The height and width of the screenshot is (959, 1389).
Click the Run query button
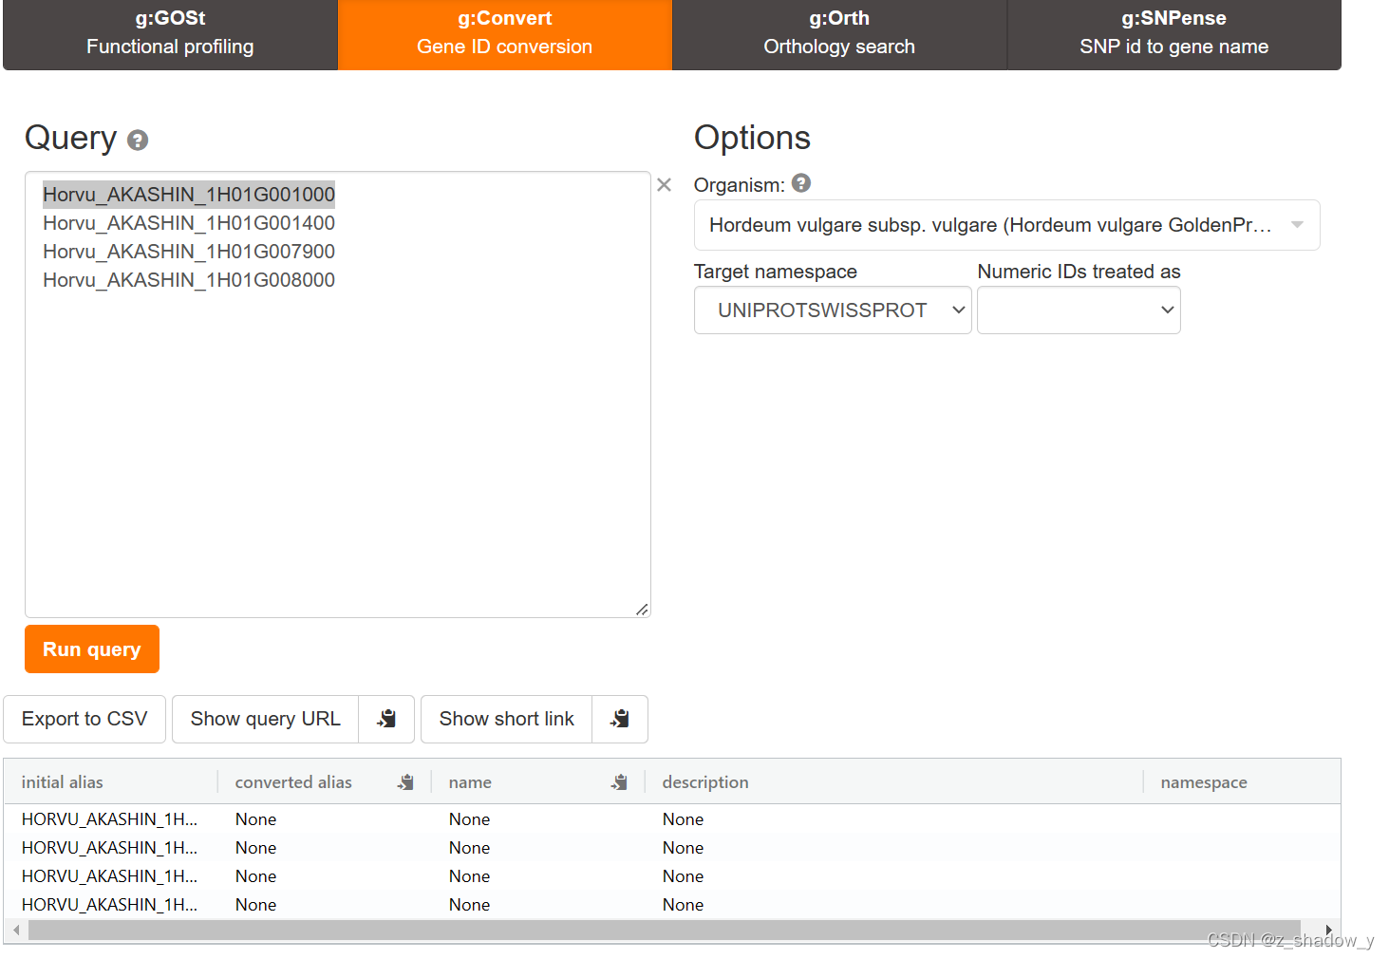pyautogui.click(x=92, y=649)
